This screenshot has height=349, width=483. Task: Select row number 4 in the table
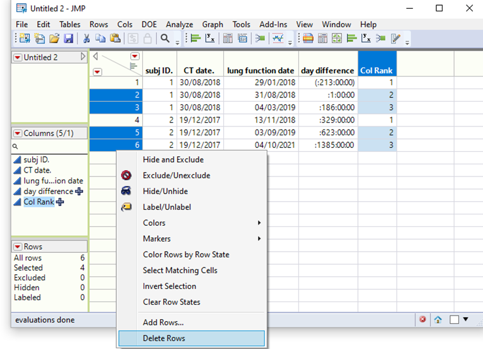[116, 120]
